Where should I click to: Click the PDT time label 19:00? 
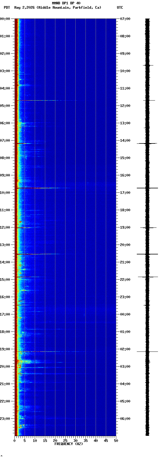[5, 349]
